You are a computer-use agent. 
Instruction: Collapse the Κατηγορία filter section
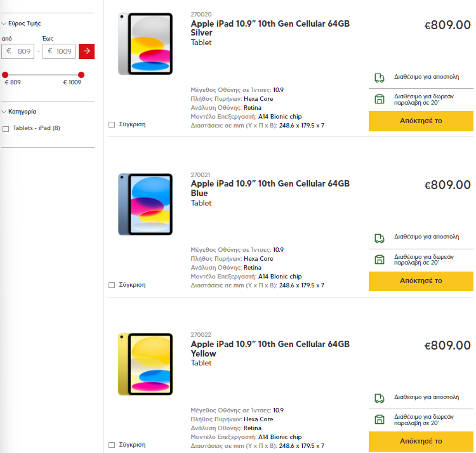[3, 112]
